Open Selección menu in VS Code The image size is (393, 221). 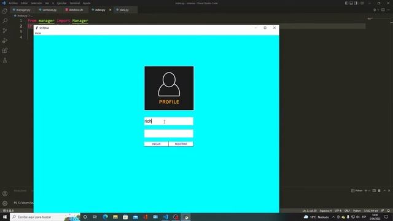pyautogui.click(x=36, y=3)
